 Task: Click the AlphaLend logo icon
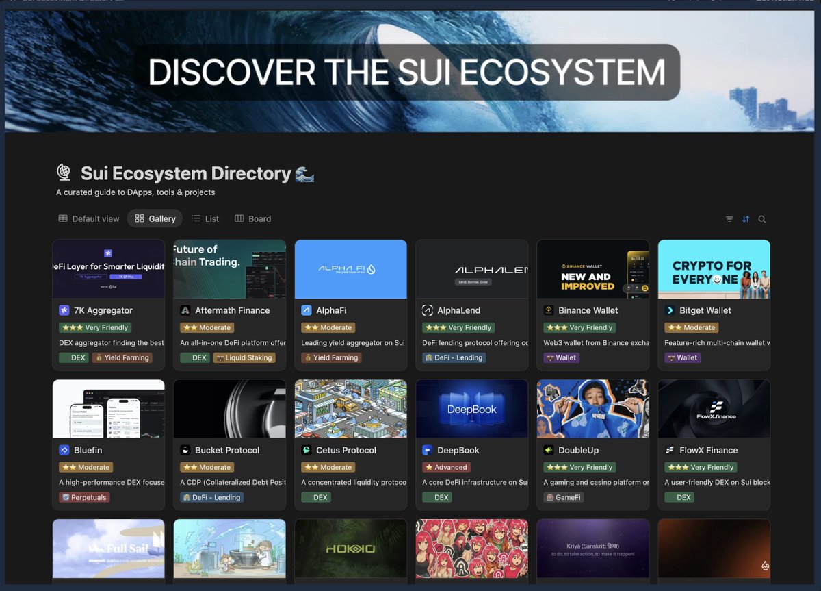[428, 310]
